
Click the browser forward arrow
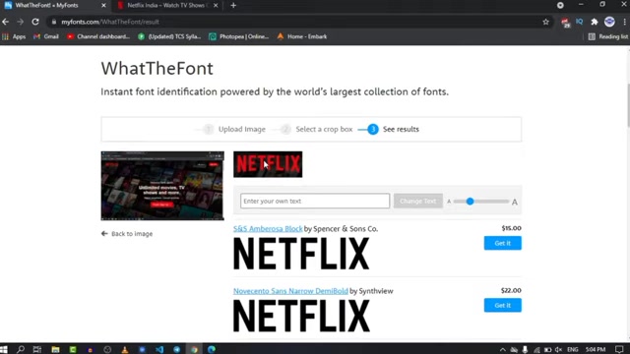[20, 22]
